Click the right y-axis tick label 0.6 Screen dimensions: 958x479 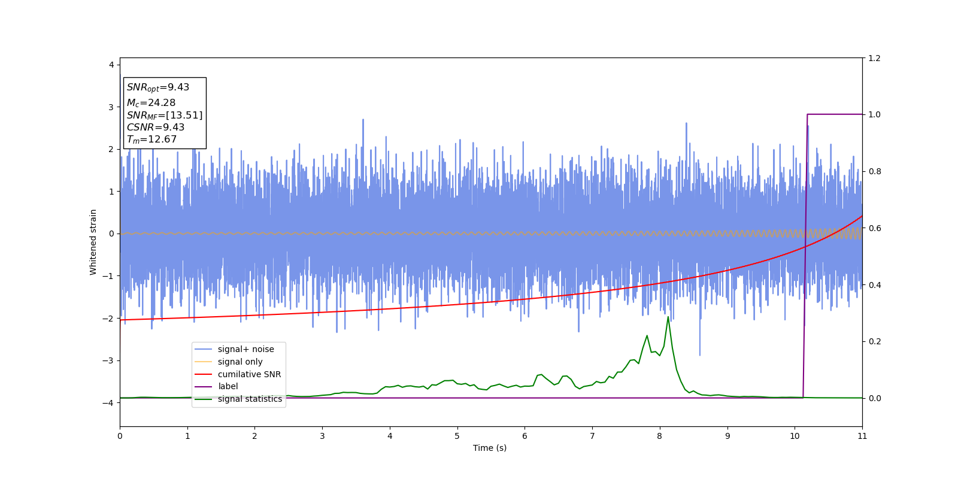click(874, 228)
